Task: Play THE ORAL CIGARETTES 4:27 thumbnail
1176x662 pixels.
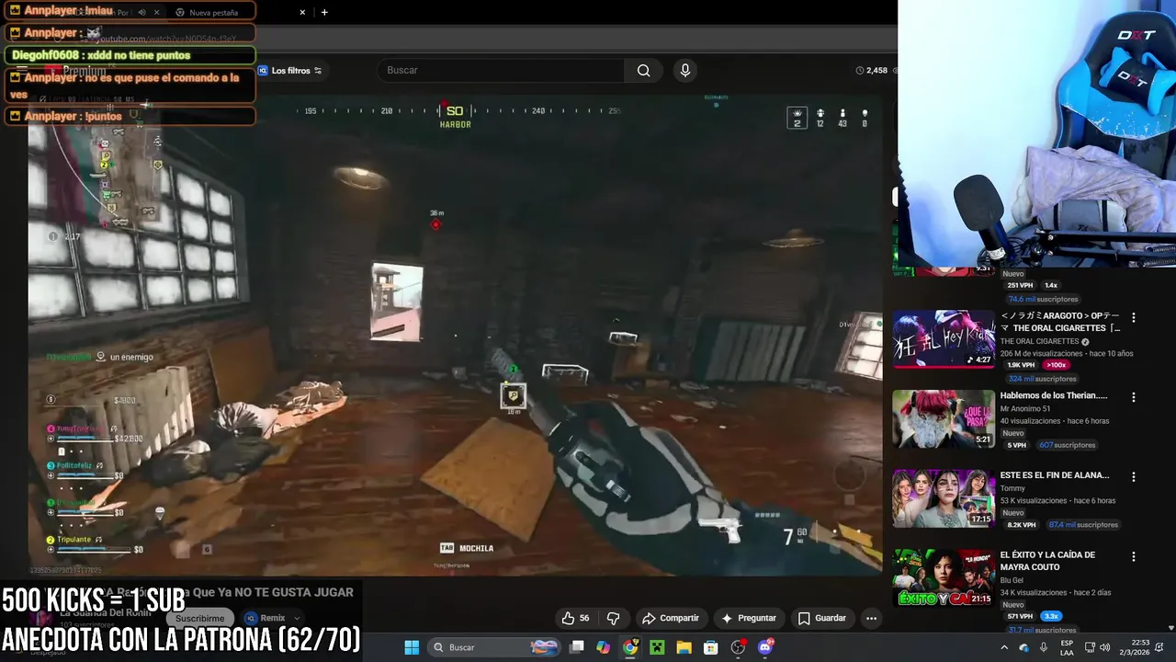Action: click(944, 338)
